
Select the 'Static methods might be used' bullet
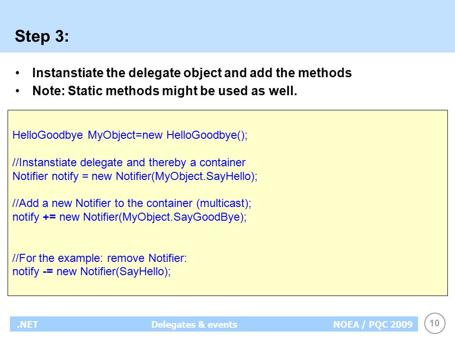coord(165,91)
